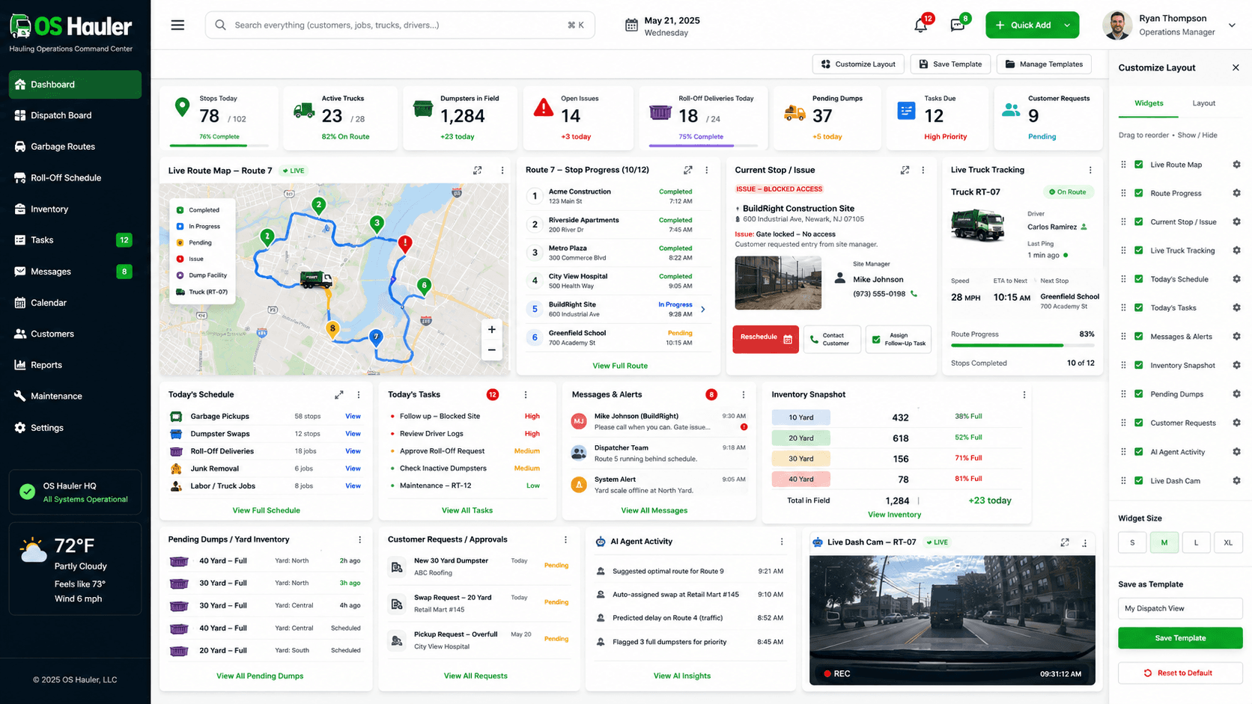
Task: Switch to the Layout tab
Action: point(1203,103)
